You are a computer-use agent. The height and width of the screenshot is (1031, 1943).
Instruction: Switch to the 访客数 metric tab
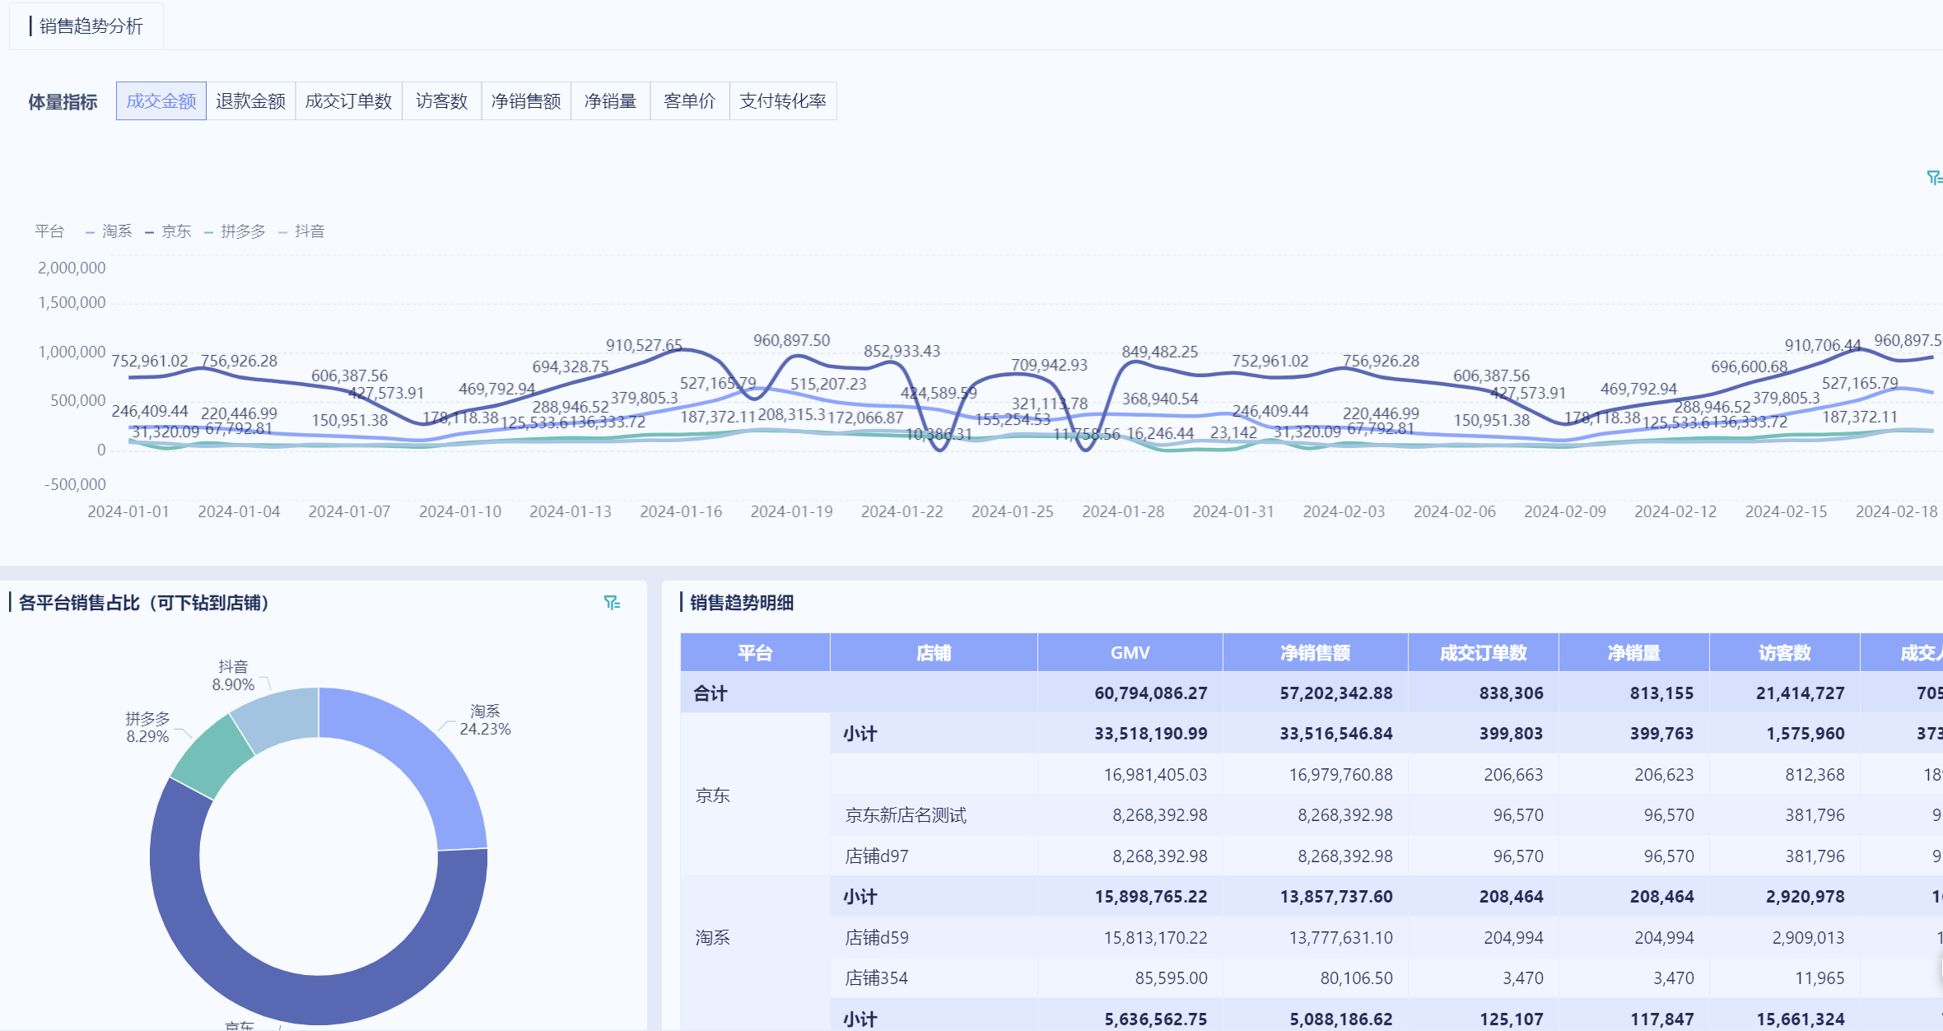(441, 101)
